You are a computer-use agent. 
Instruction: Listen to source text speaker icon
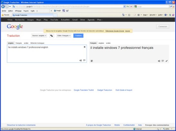(x=81, y=61)
